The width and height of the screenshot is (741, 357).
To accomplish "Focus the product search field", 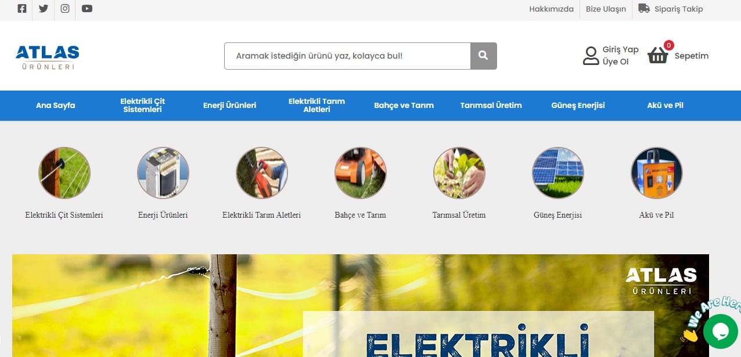I will tap(347, 56).
